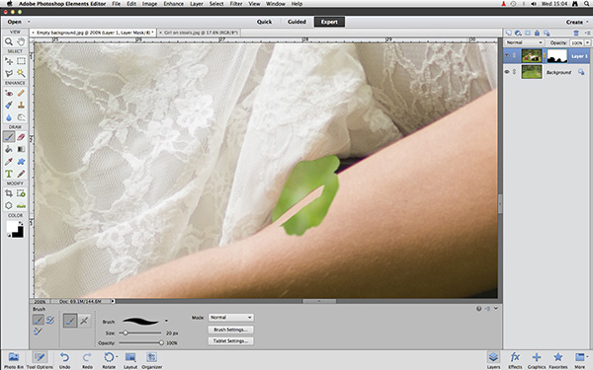Select the Color Picker eyedropper tool
This screenshot has height=370, width=593.
(9, 162)
